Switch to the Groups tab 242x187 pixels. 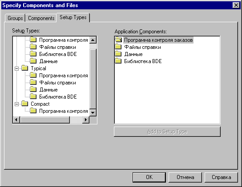pyautogui.click(x=15, y=18)
